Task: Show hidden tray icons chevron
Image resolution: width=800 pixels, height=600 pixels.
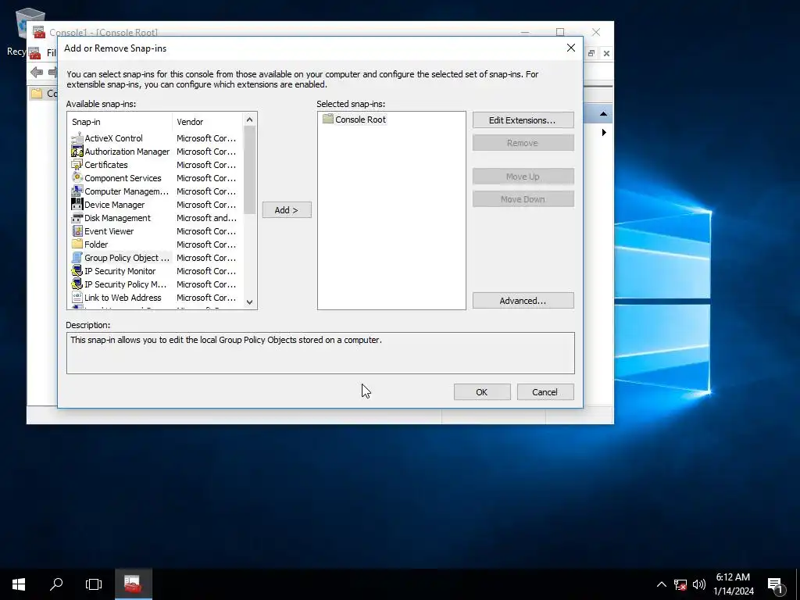Action: 661,584
